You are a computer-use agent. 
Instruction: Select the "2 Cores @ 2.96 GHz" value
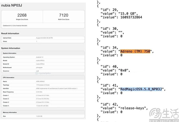(x=43, y=99)
